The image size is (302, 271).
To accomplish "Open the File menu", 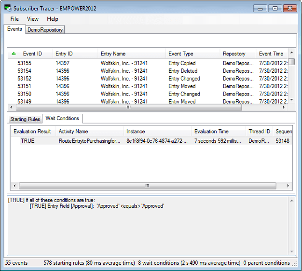I will 14,19.
